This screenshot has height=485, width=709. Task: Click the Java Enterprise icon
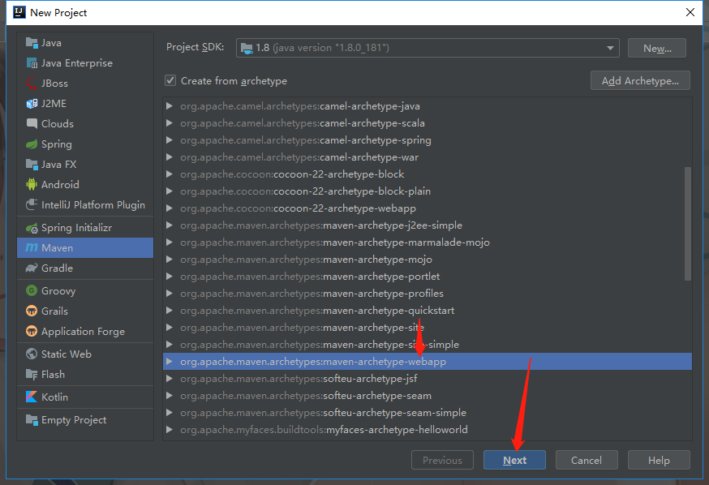[32, 63]
